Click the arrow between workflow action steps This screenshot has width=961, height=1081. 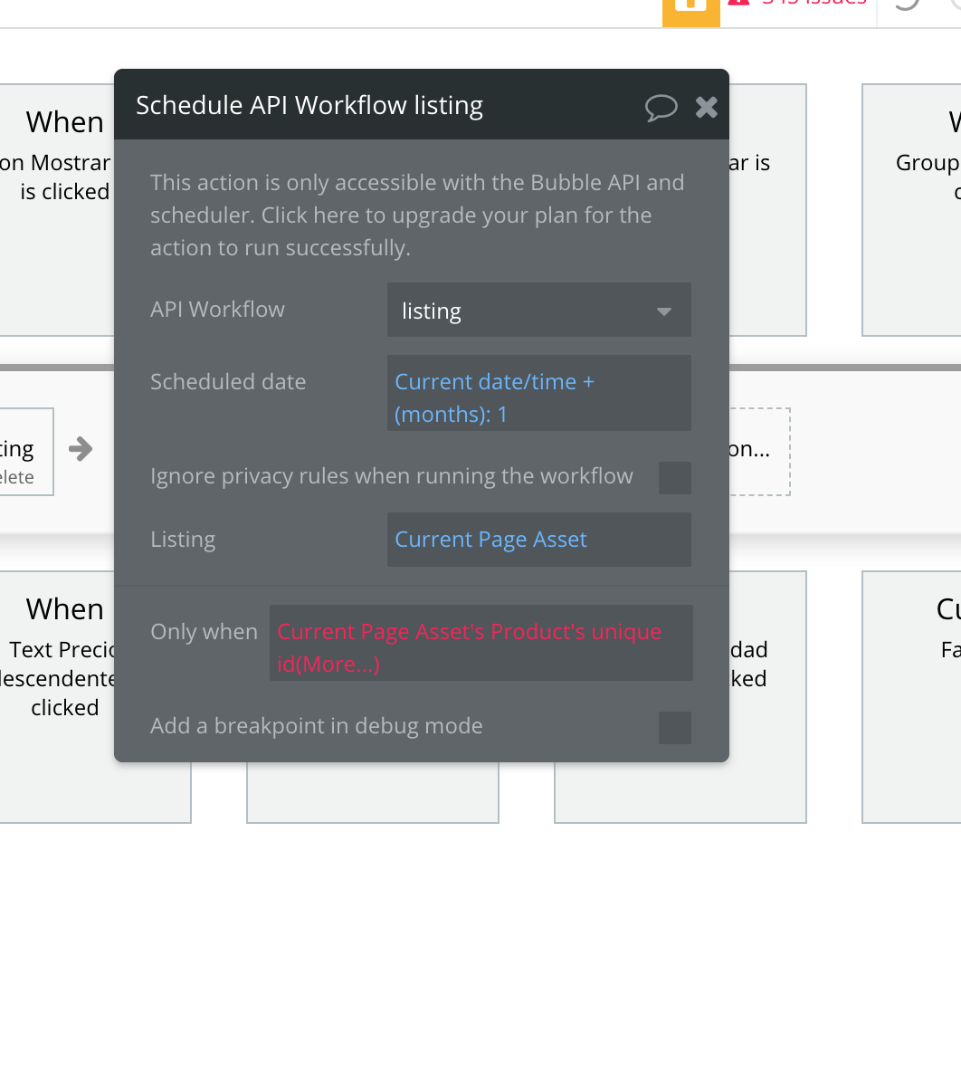pos(81,449)
